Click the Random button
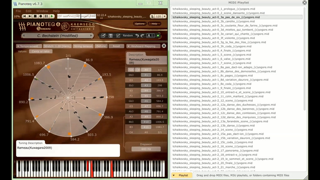This screenshot has width=320, height=180. point(128,36)
